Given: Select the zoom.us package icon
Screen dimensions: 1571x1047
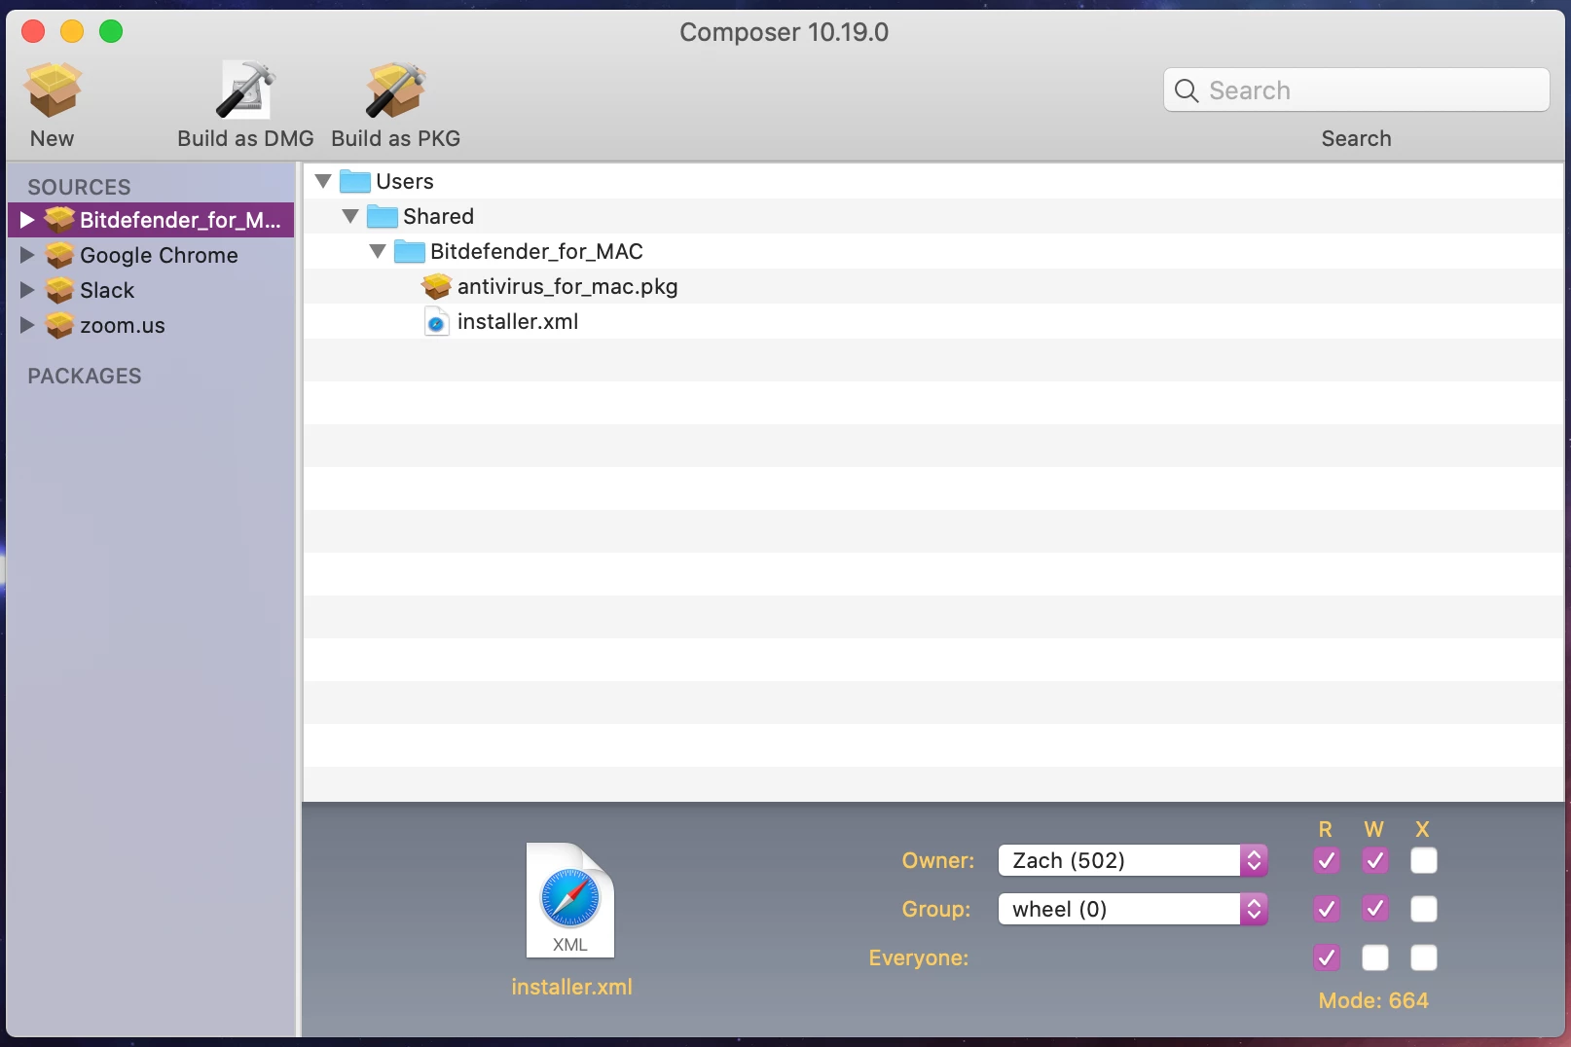Looking at the screenshot, I should [59, 325].
